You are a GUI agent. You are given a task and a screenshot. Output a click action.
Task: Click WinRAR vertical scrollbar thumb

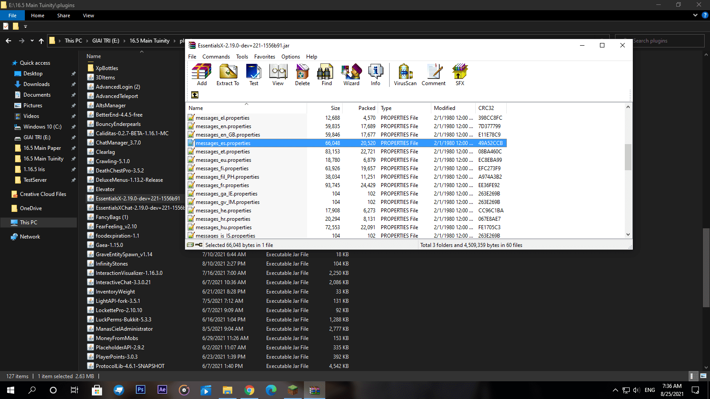(x=628, y=157)
